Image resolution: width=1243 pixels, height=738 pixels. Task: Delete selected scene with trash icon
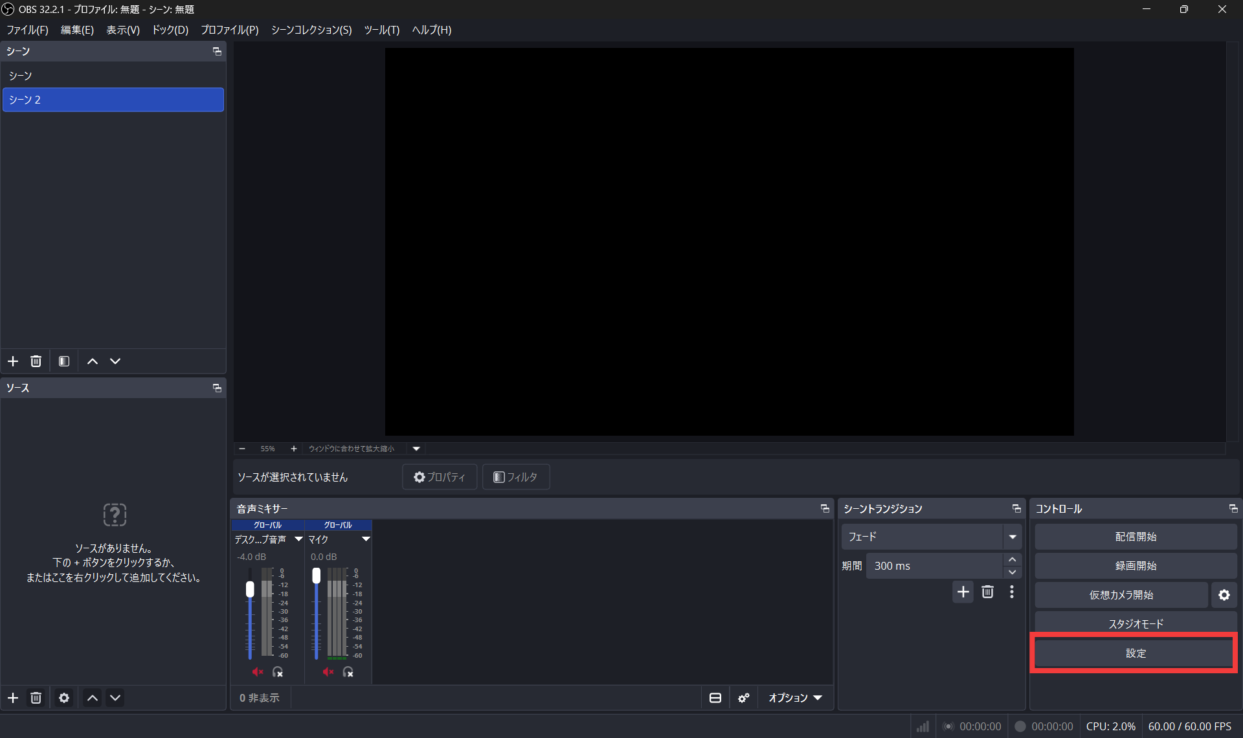(36, 361)
